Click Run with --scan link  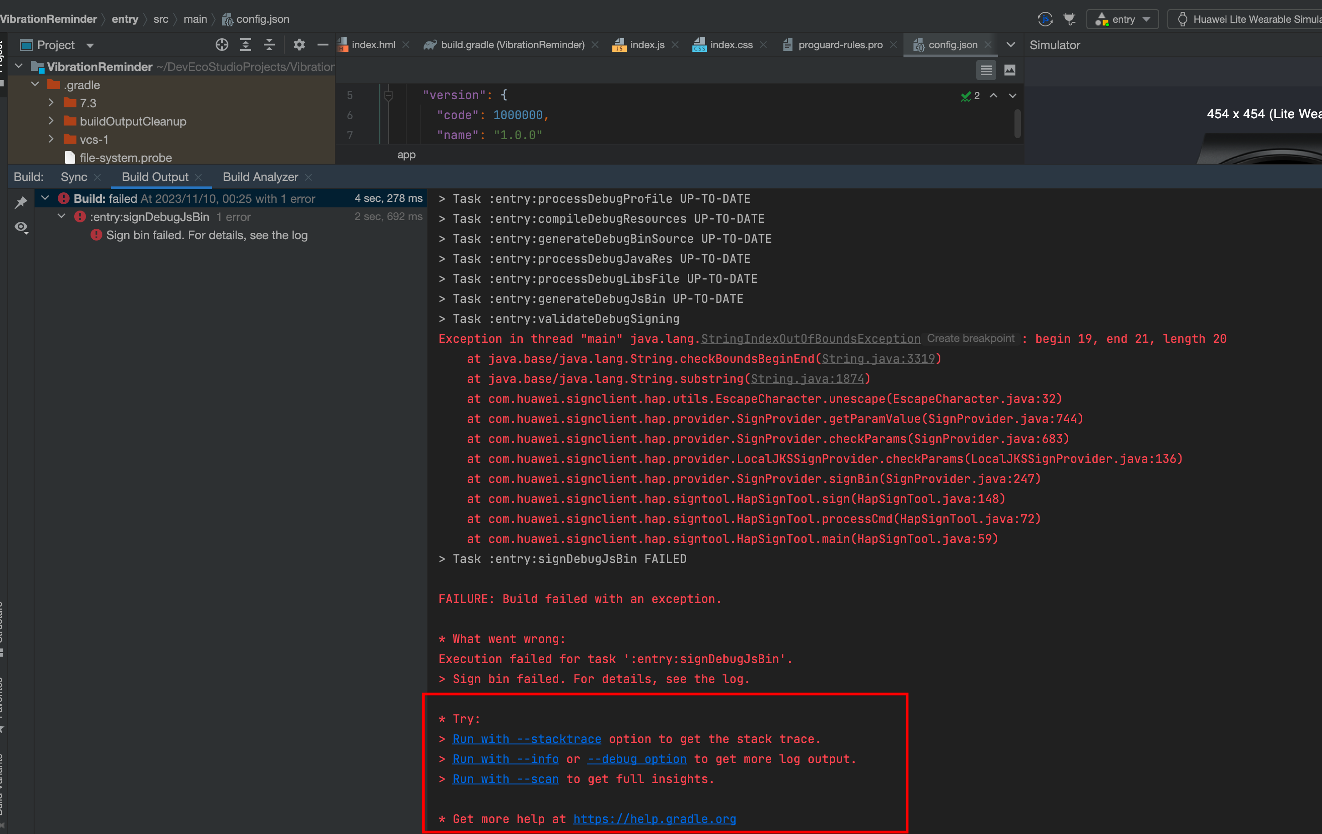(505, 779)
